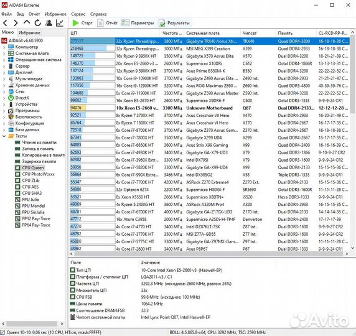356x336 pixels.
Task: Open the Результаты toolbar button
Action: (174, 23)
